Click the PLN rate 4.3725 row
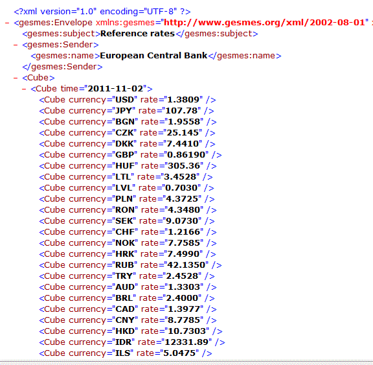The width and height of the screenshot is (373, 365). 127,199
